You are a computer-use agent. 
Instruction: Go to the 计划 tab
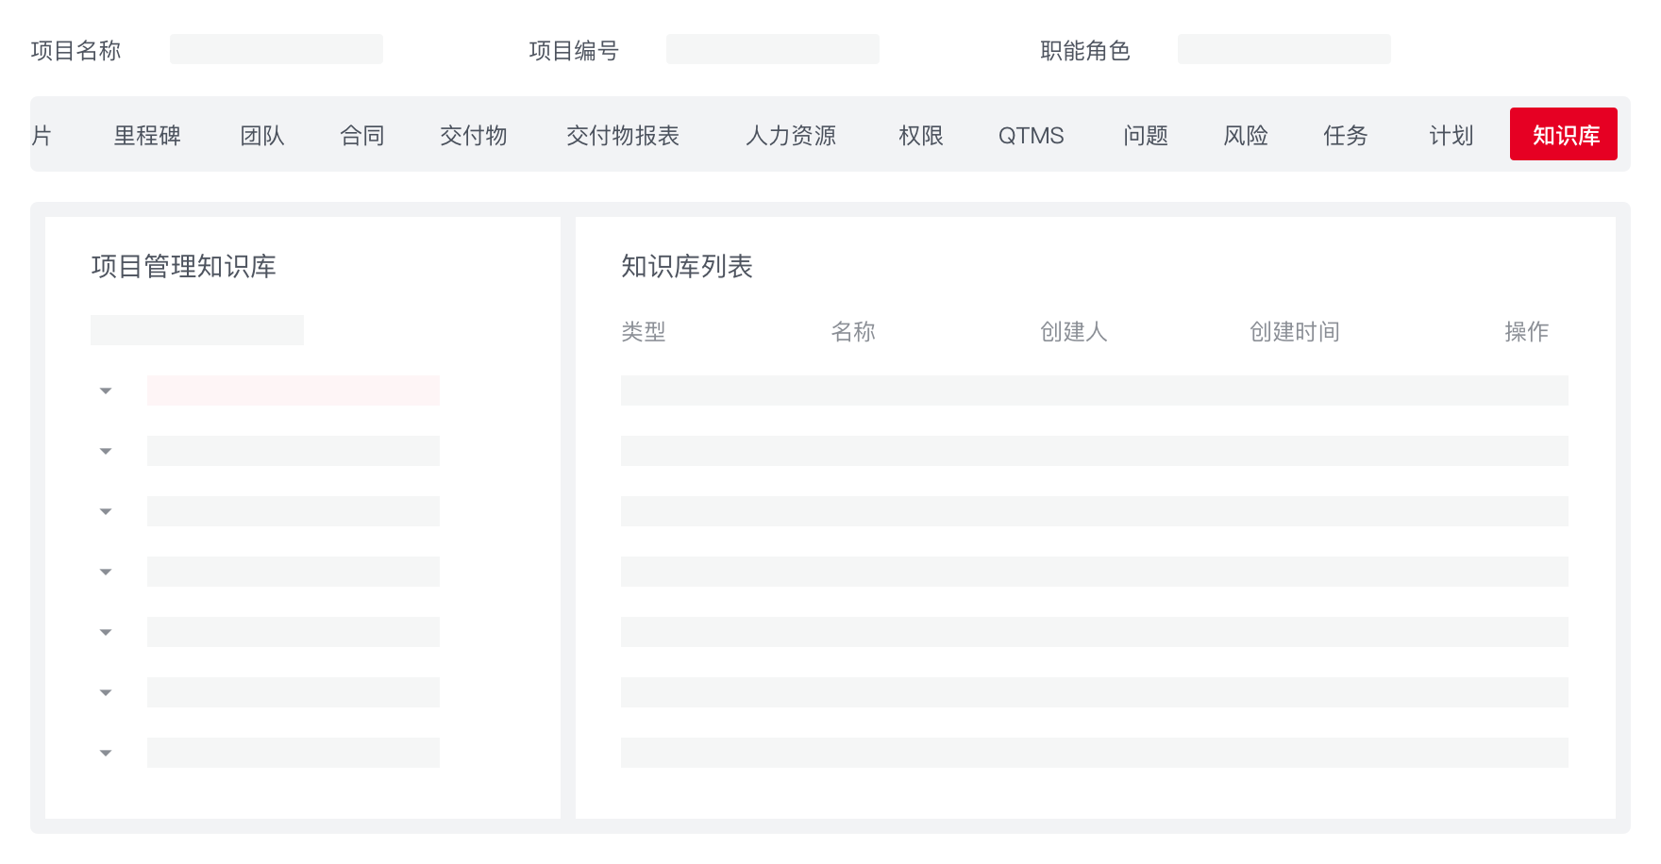pyautogui.click(x=1451, y=135)
